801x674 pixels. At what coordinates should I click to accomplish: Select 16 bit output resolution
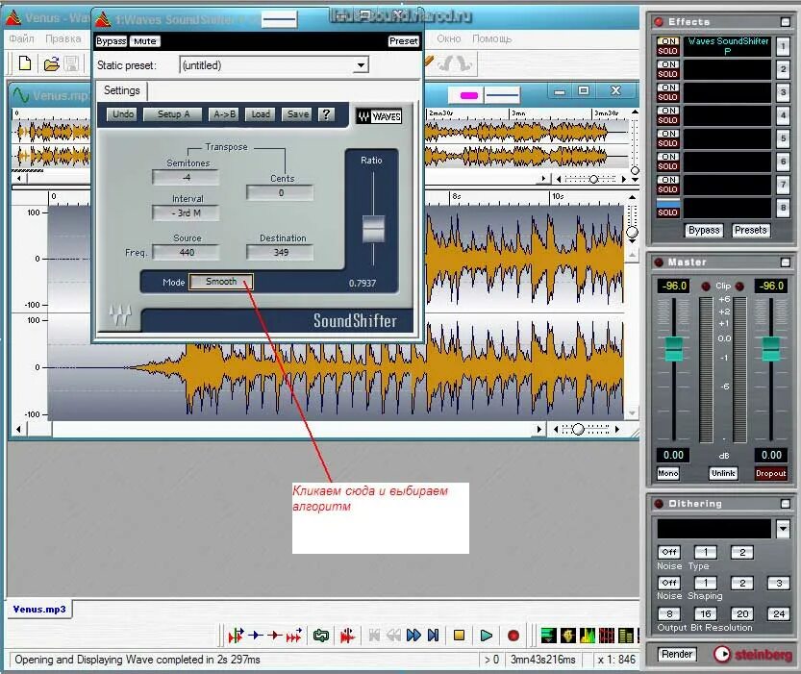point(706,613)
